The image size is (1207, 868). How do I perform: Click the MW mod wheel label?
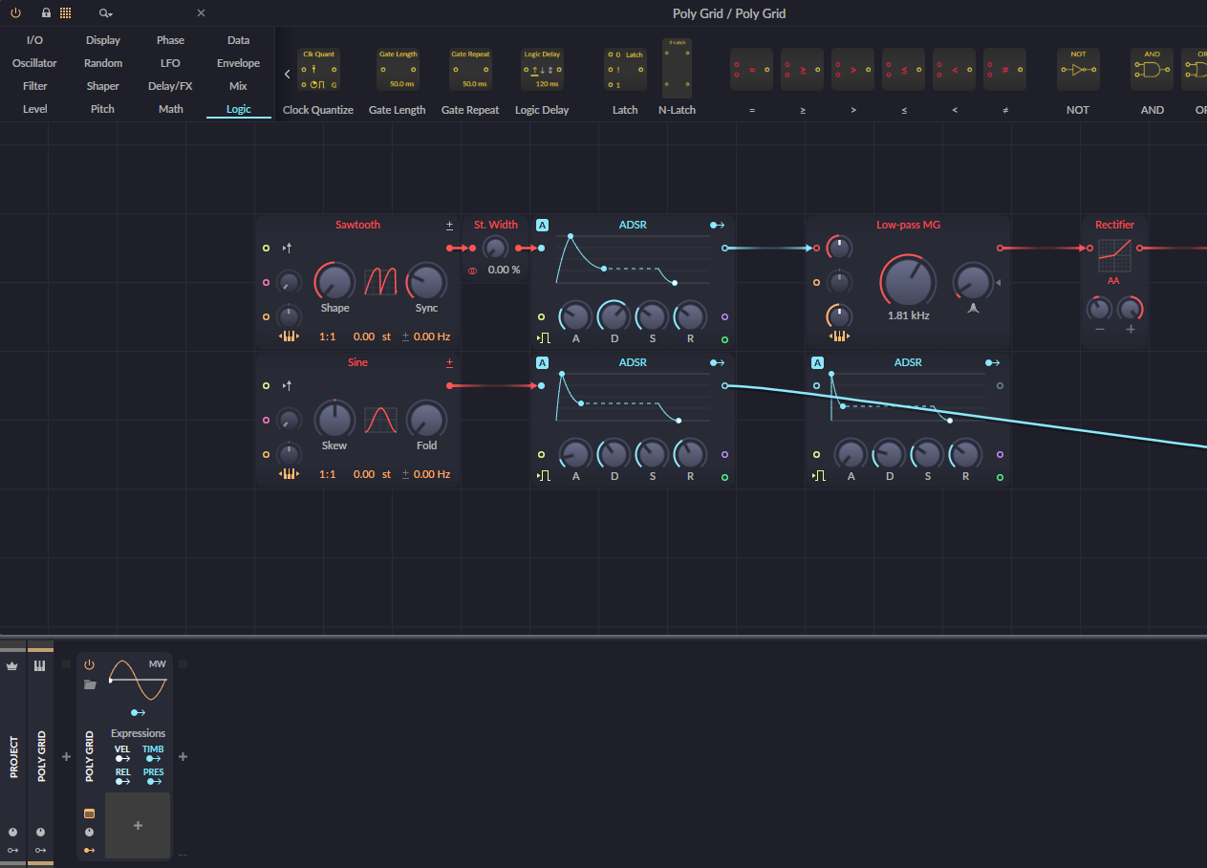click(x=157, y=663)
